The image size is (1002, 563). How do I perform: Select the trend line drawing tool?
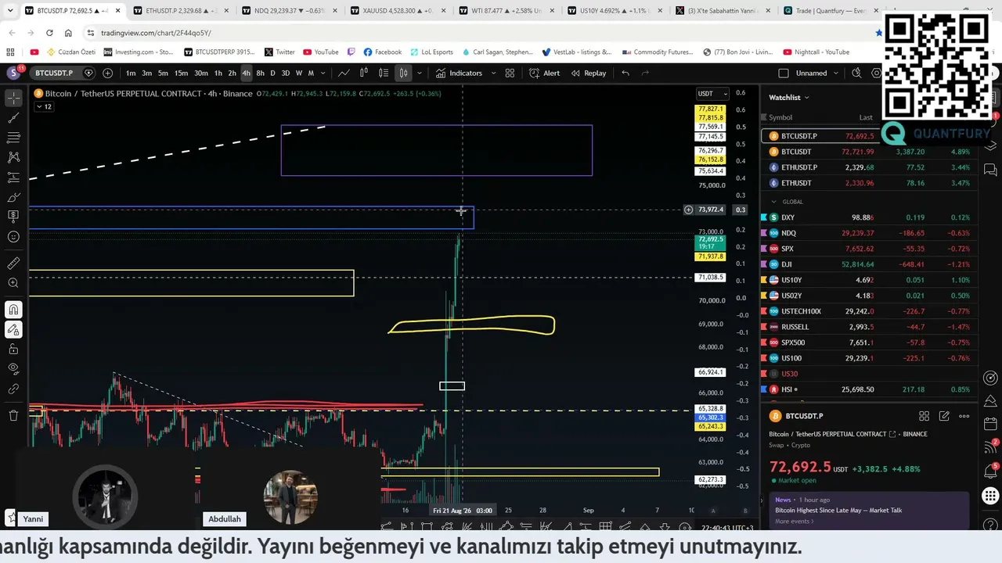[x=13, y=118]
